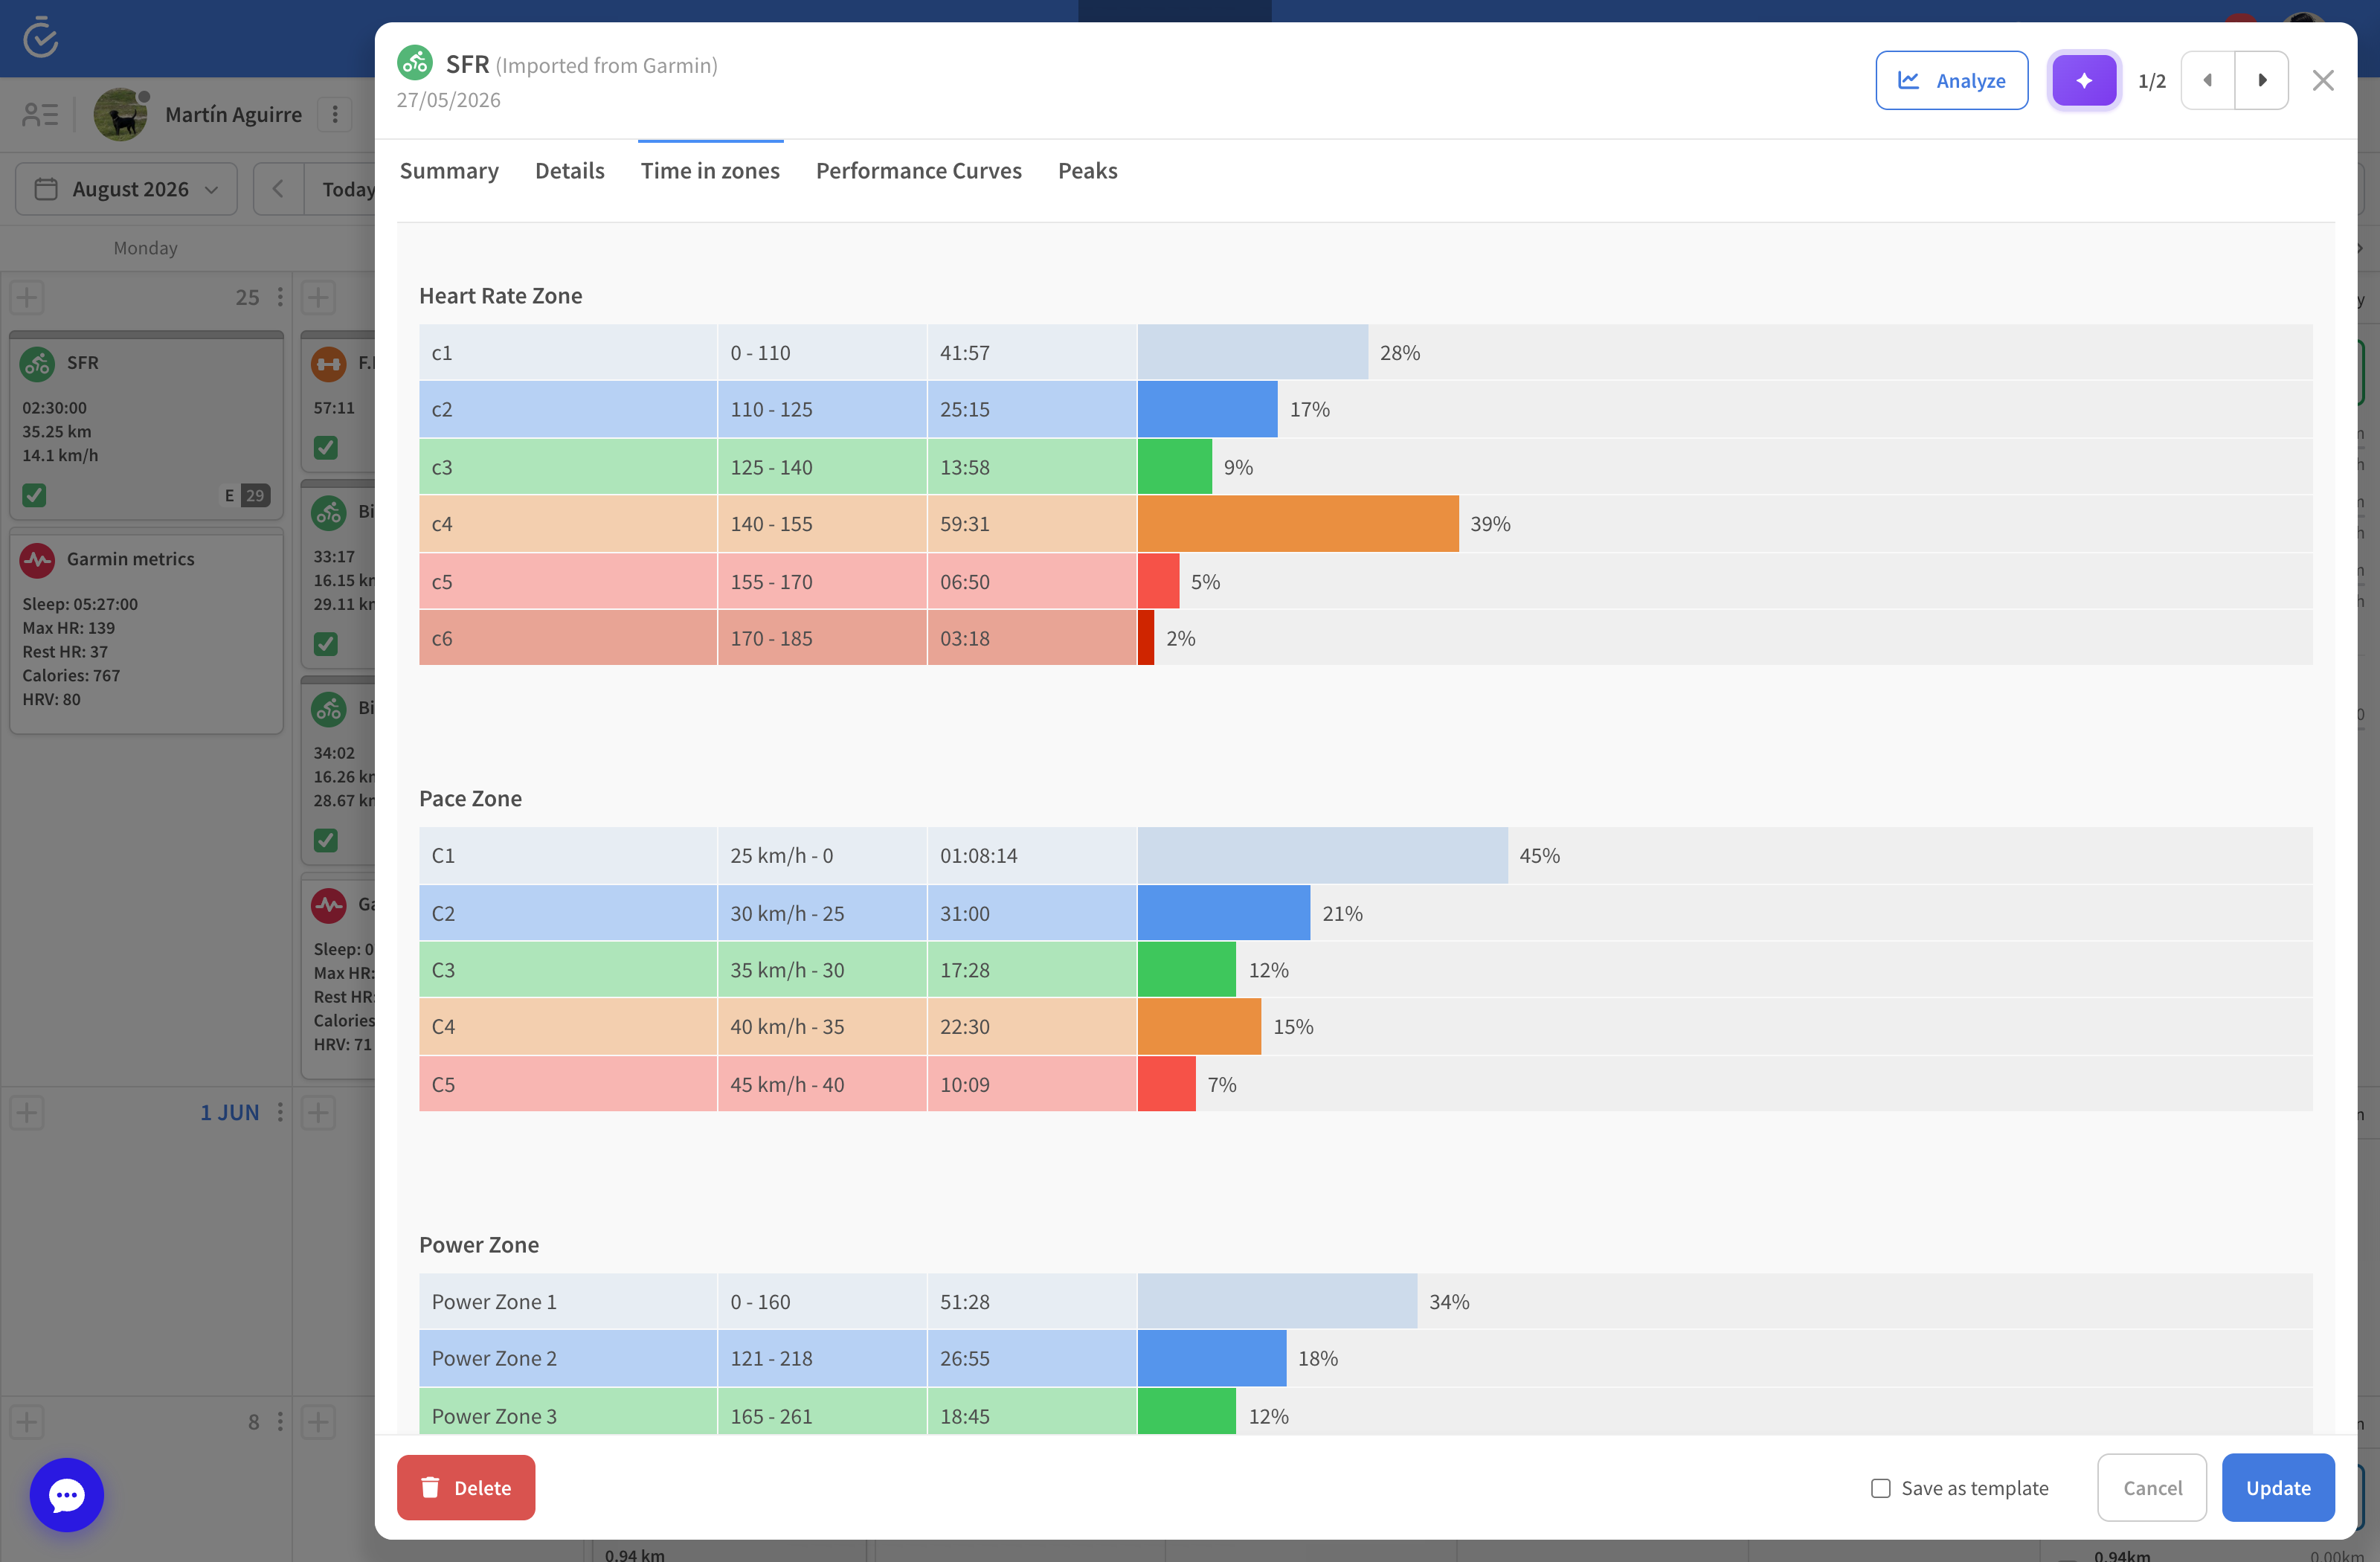Click the cycling icon beside SFR title

pyautogui.click(x=415, y=62)
